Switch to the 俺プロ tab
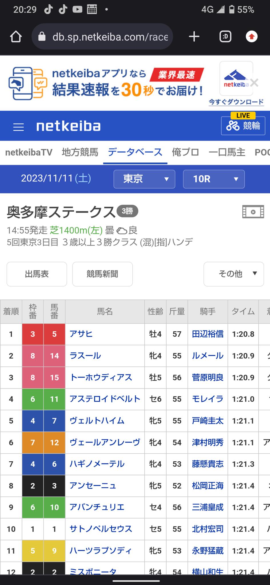 point(185,152)
